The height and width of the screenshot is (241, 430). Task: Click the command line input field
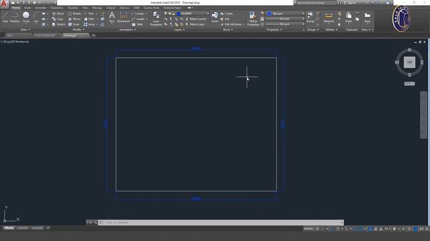(221, 222)
